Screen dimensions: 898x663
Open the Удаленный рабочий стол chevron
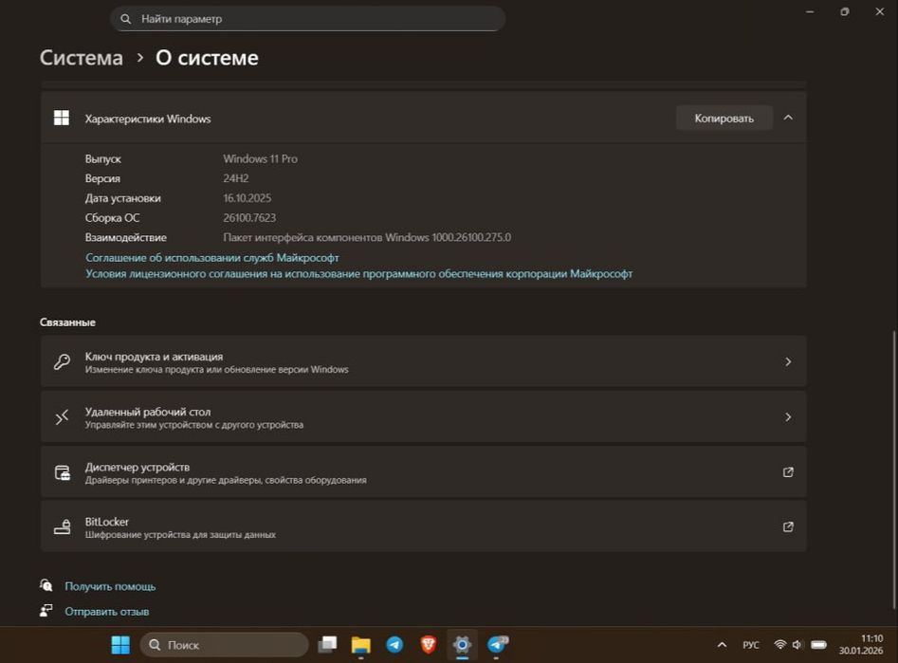[788, 416]
